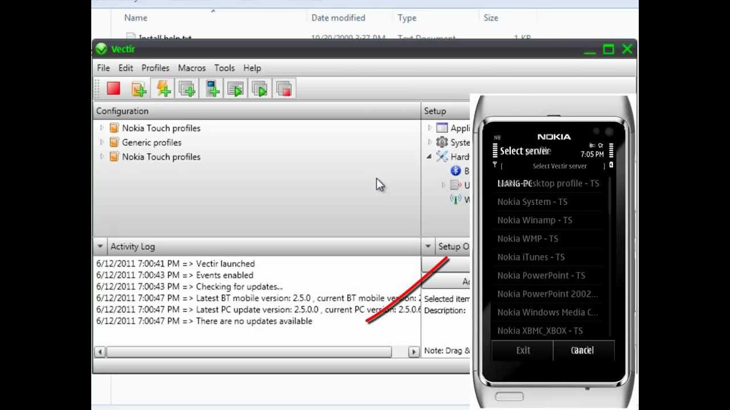The height and width of the screenshot is (410, 730).
Task: Expand the Generic profiles node
Action: tap(102, 142)
